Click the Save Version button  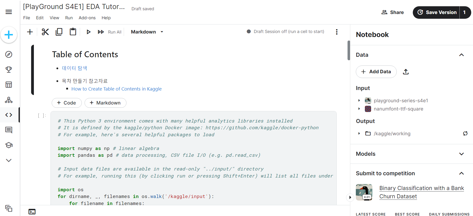[437, 12]
